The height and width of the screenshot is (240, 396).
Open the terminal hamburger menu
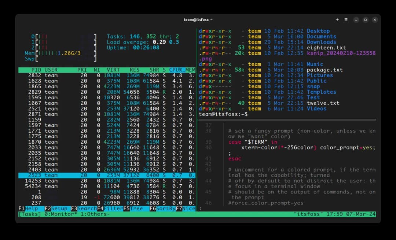346,19
